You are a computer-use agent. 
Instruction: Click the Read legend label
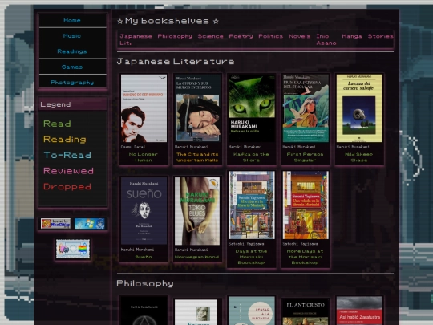[57, 124]
